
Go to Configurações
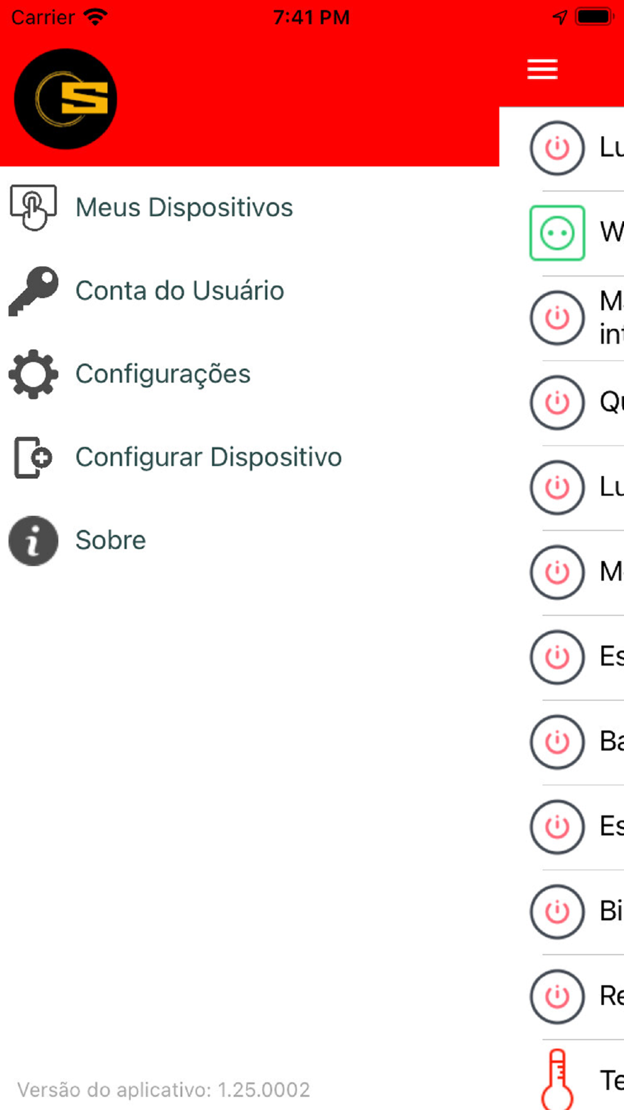[163, 374]
